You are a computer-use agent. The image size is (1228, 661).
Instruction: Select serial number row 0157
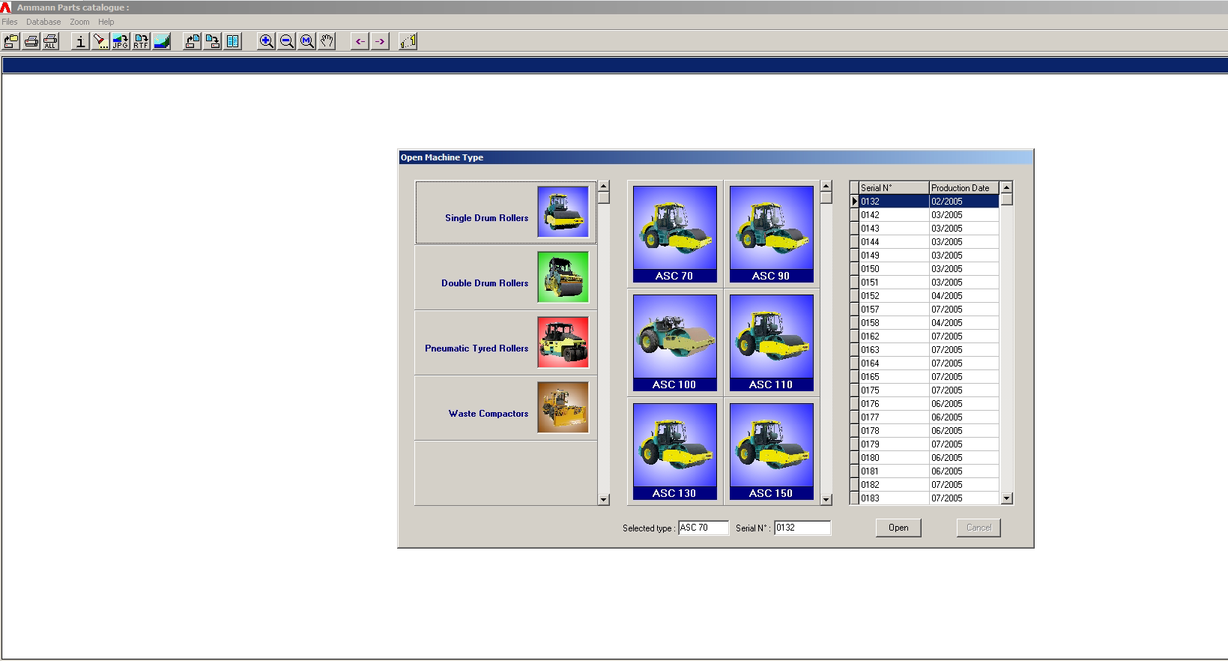929,310
